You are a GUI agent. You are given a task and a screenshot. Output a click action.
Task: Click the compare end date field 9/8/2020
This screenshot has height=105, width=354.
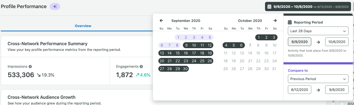pos(337,90)
